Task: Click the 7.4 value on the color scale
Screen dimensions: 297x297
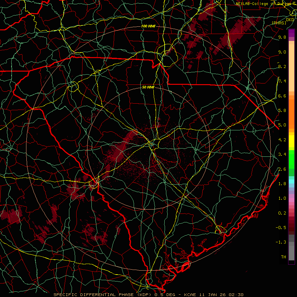Action: tap(282, 81)
